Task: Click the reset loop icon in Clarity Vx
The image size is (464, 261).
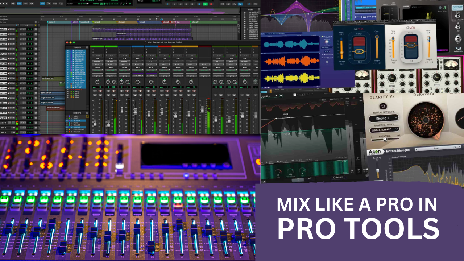Action: 383,106
